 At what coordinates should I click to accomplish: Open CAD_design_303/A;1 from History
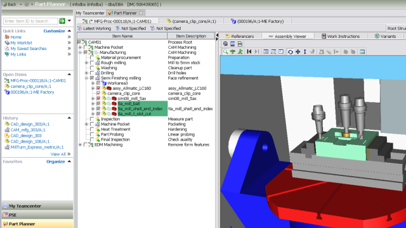30,124
